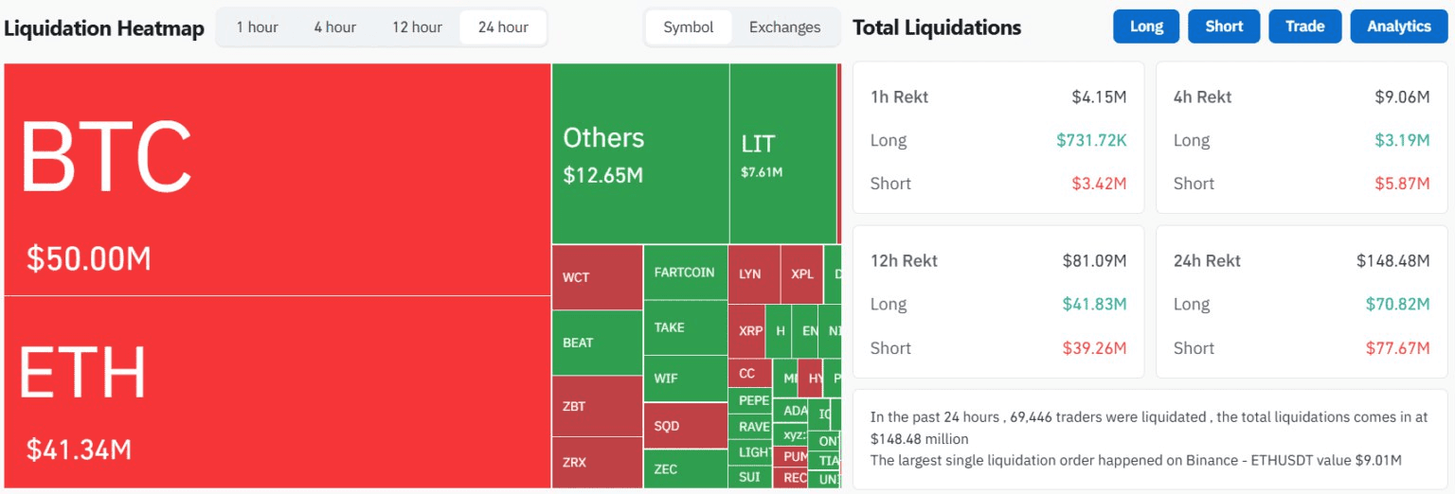The height and width of the screenshot is (494, 1455).
Task: Select the 24 hour timeframe
Action: click(503, 27)
